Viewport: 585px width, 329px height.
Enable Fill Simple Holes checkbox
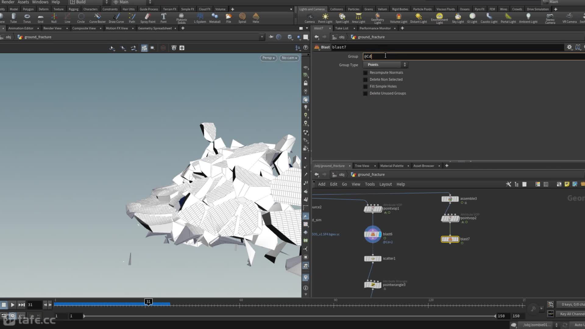[x=365, y=87]
